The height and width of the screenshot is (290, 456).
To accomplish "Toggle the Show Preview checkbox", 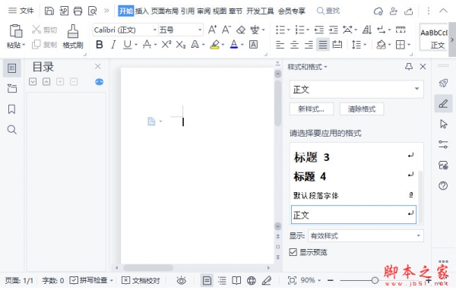I will click(293, 252).
